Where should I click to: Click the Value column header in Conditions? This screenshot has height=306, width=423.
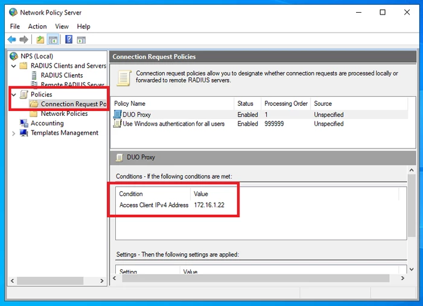(x=294, y=194)
